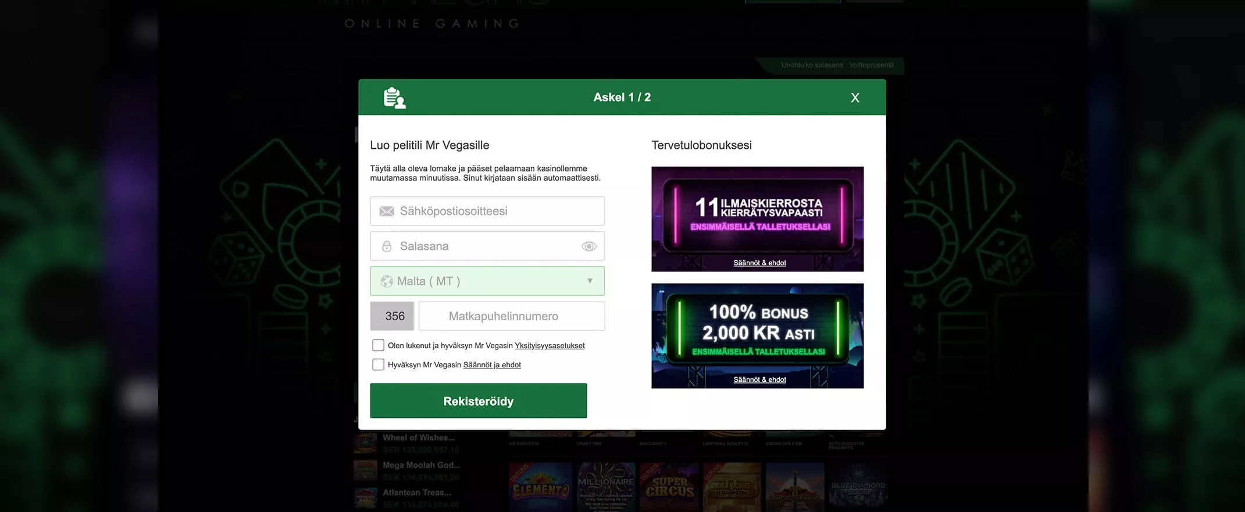Click the Millionaire game thumbnail in background
Image resolution: width=1245 pixels, height=512 pixels.
click(x=606, y=487)
